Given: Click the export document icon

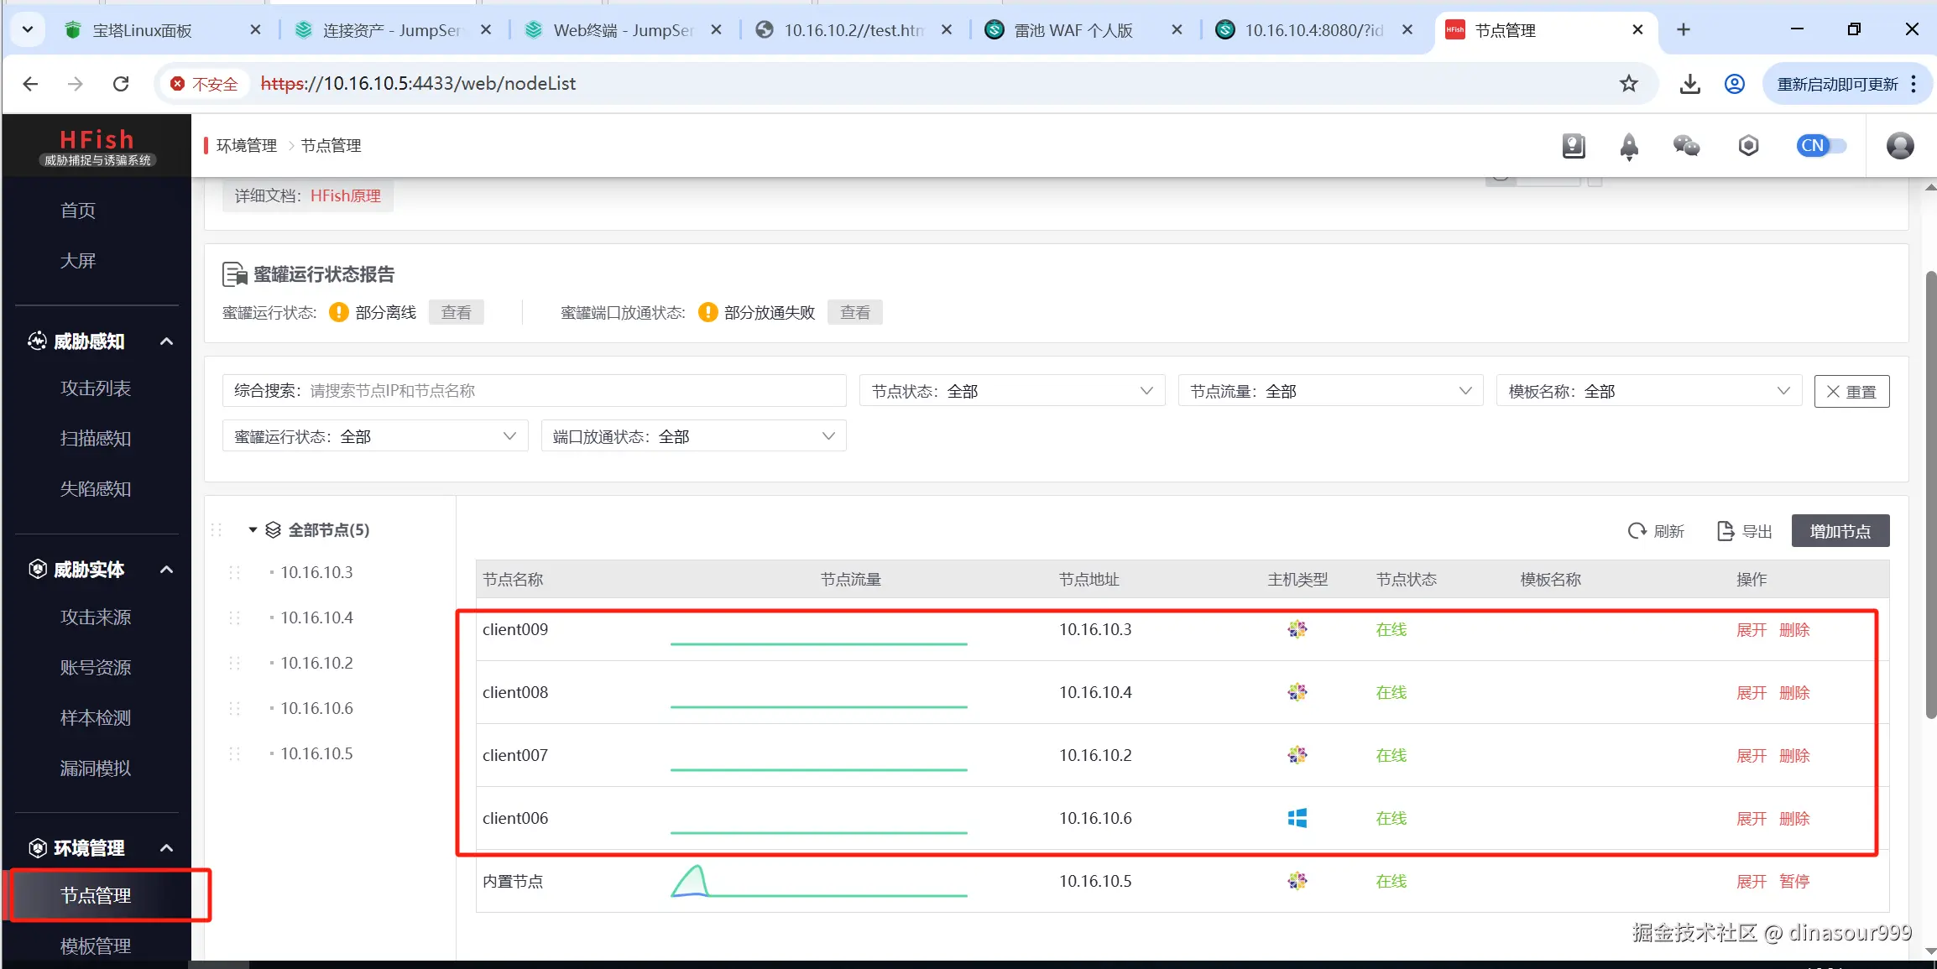Looking at the screenshot, I should [x=1726, y=531].
